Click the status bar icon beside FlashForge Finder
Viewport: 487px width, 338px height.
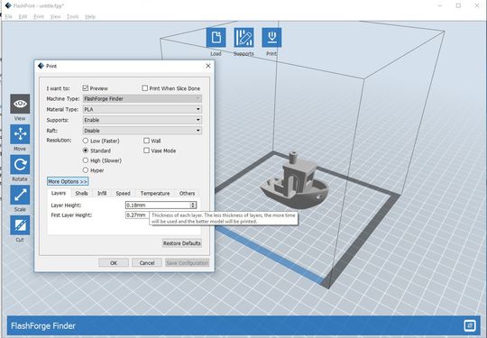pos(470,325)
